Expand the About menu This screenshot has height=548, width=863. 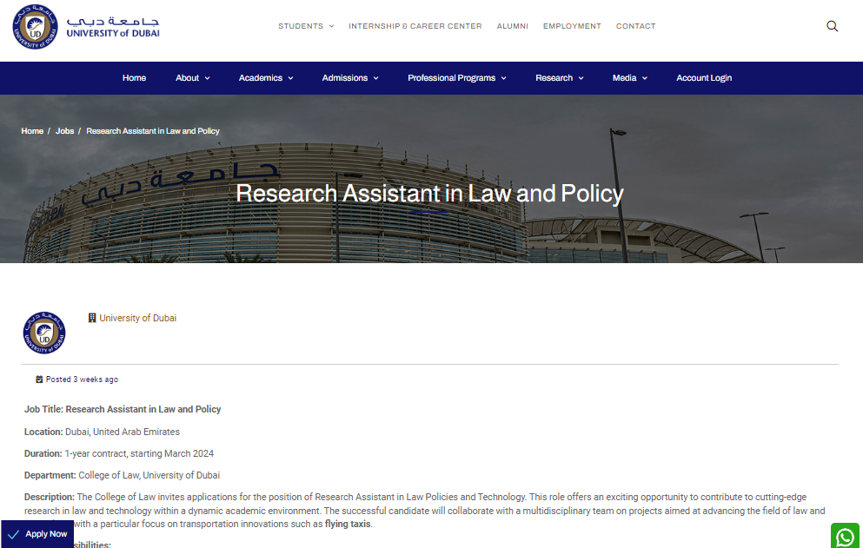point(192,78)
